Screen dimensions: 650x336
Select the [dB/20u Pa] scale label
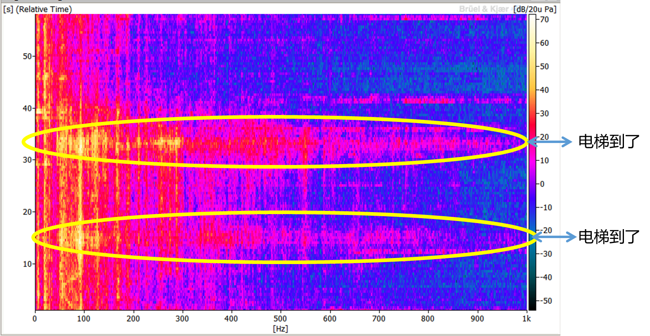coord(535,9)
